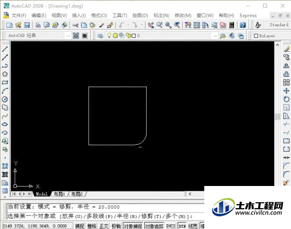Click the Match Properties brush icon
291x229 pixels.
click(x=110, y=25)
